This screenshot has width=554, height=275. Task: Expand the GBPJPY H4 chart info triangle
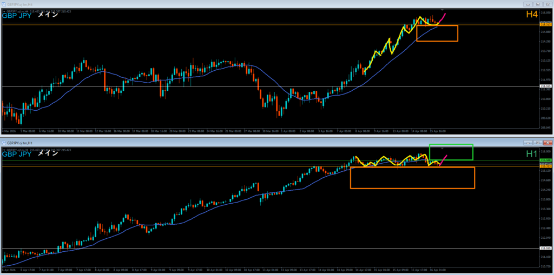coord(4,11)
